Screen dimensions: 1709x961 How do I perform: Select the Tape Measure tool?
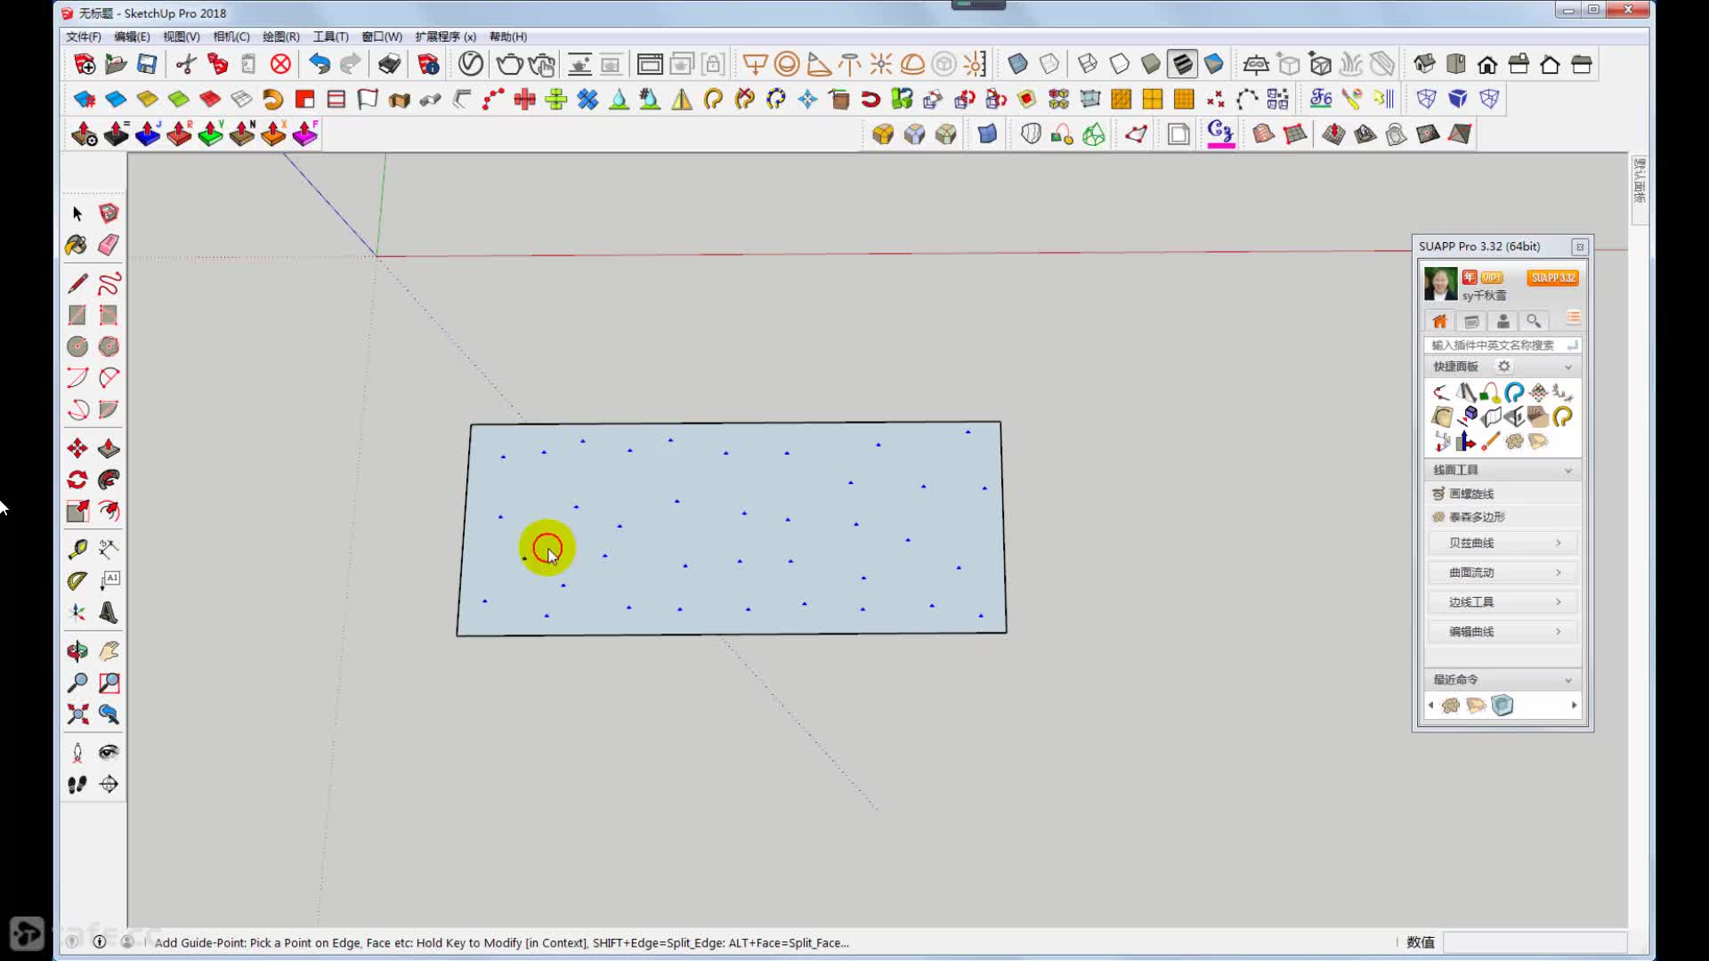point(77,549)
